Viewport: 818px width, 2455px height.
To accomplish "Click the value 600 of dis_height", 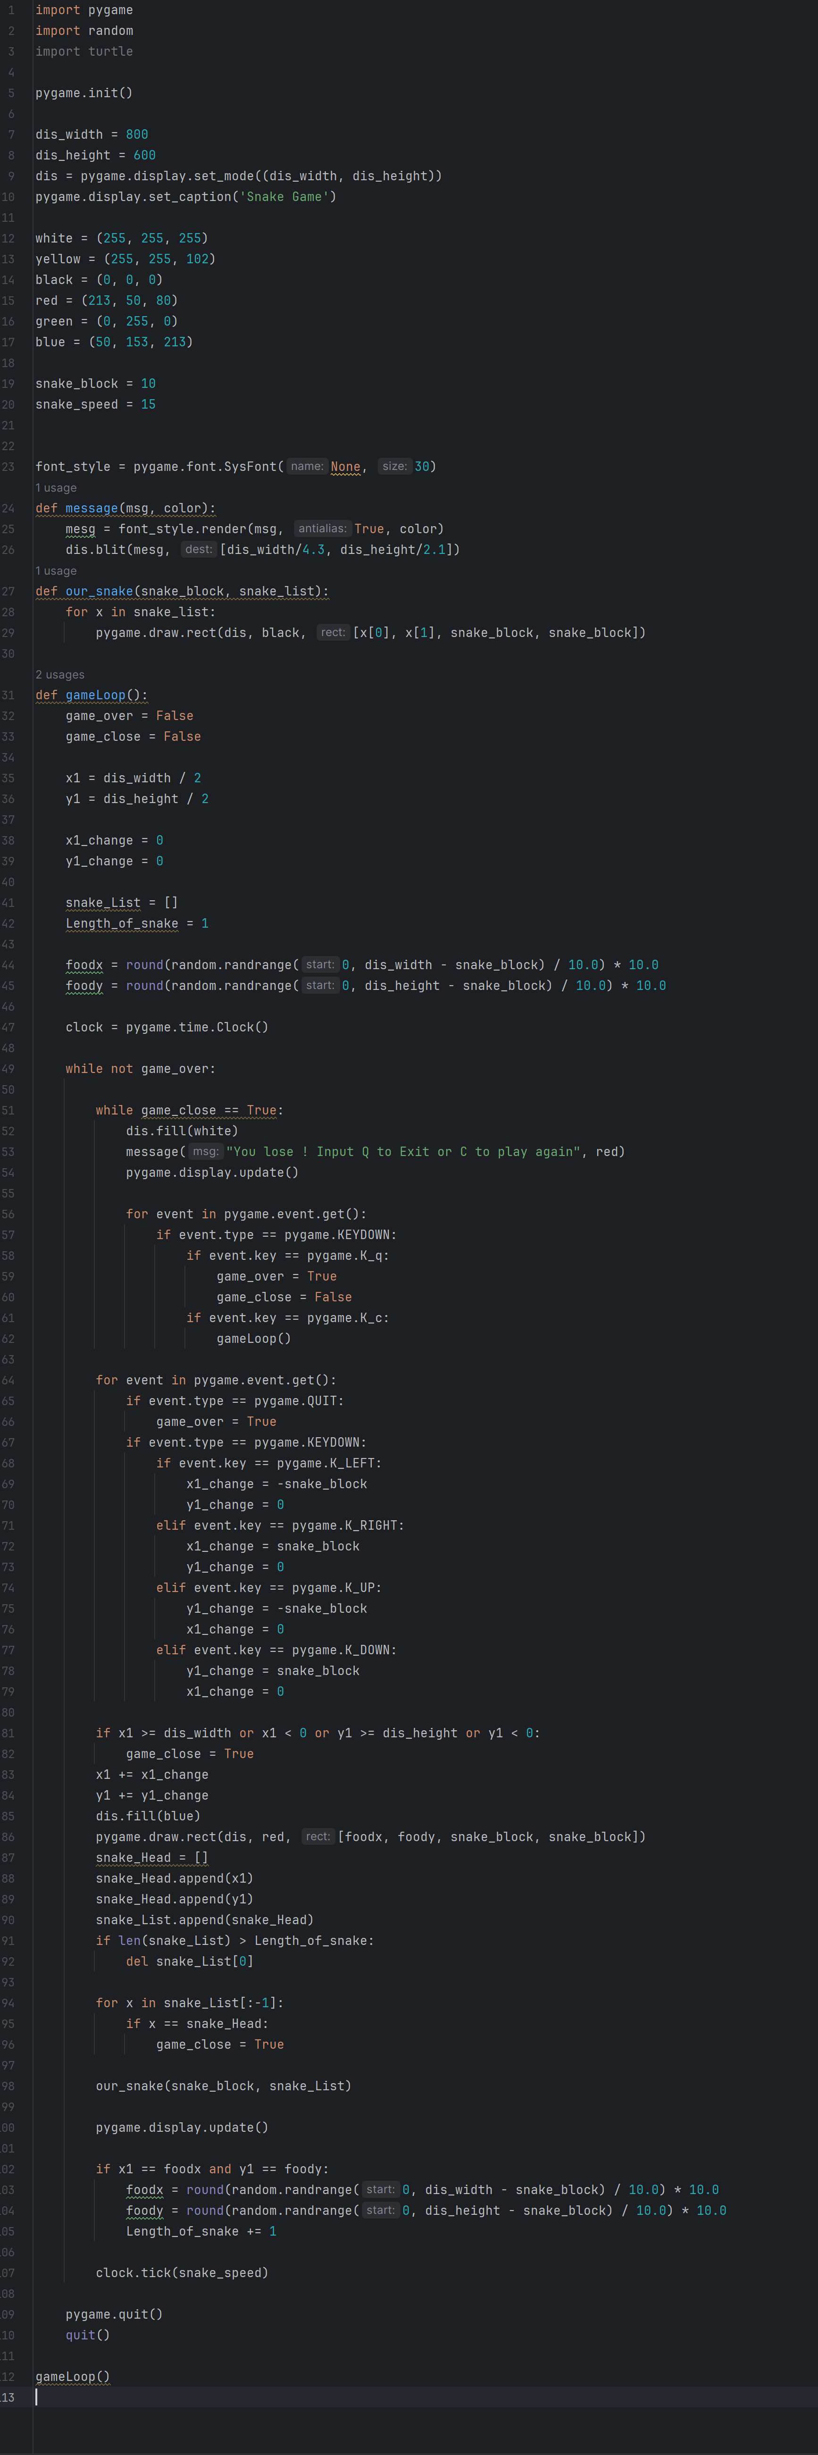I will pyautogui.click(x=145, y=155).
